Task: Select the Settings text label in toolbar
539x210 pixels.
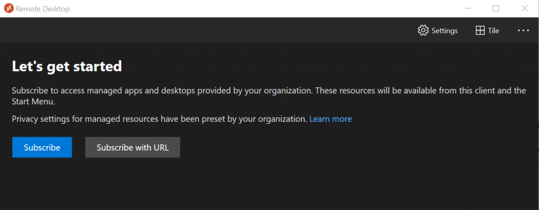Action: [x=444, y=30]
